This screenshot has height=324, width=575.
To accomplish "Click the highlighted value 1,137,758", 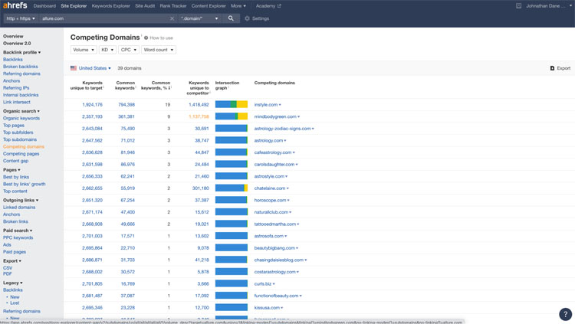I will (199, 116).
